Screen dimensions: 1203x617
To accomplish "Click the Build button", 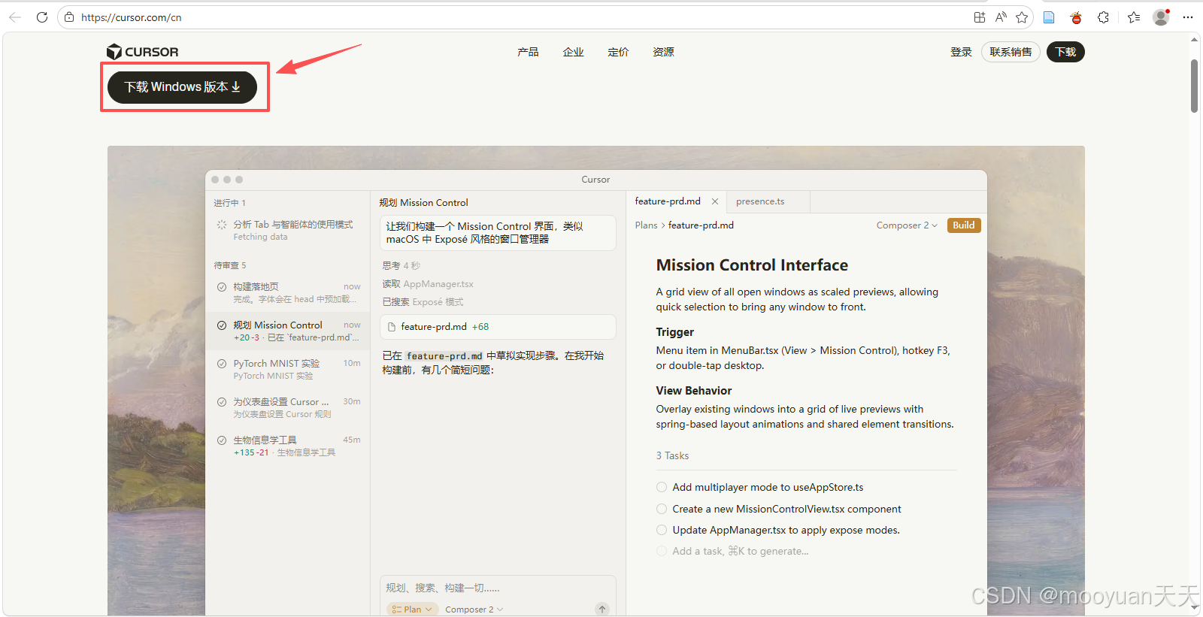I will pos(964,225).
